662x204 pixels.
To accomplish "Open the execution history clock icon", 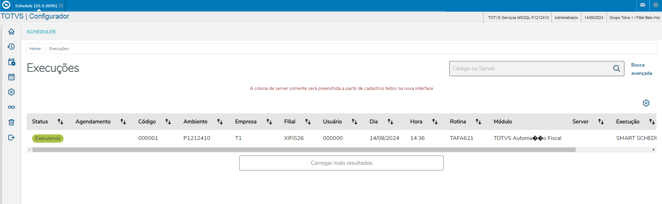I will click(11, 47).
